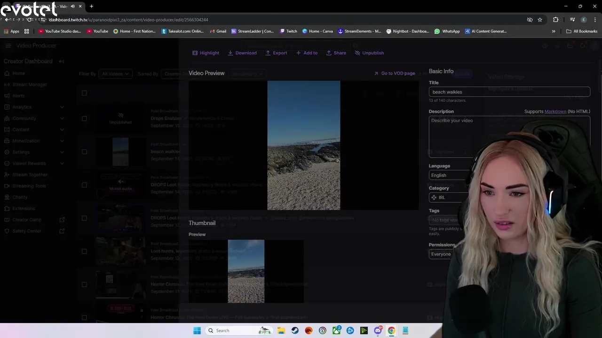
Task: Open the StreamElements bookmark
Action: 360,31
